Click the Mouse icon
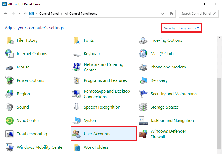 tap(10, 67)
